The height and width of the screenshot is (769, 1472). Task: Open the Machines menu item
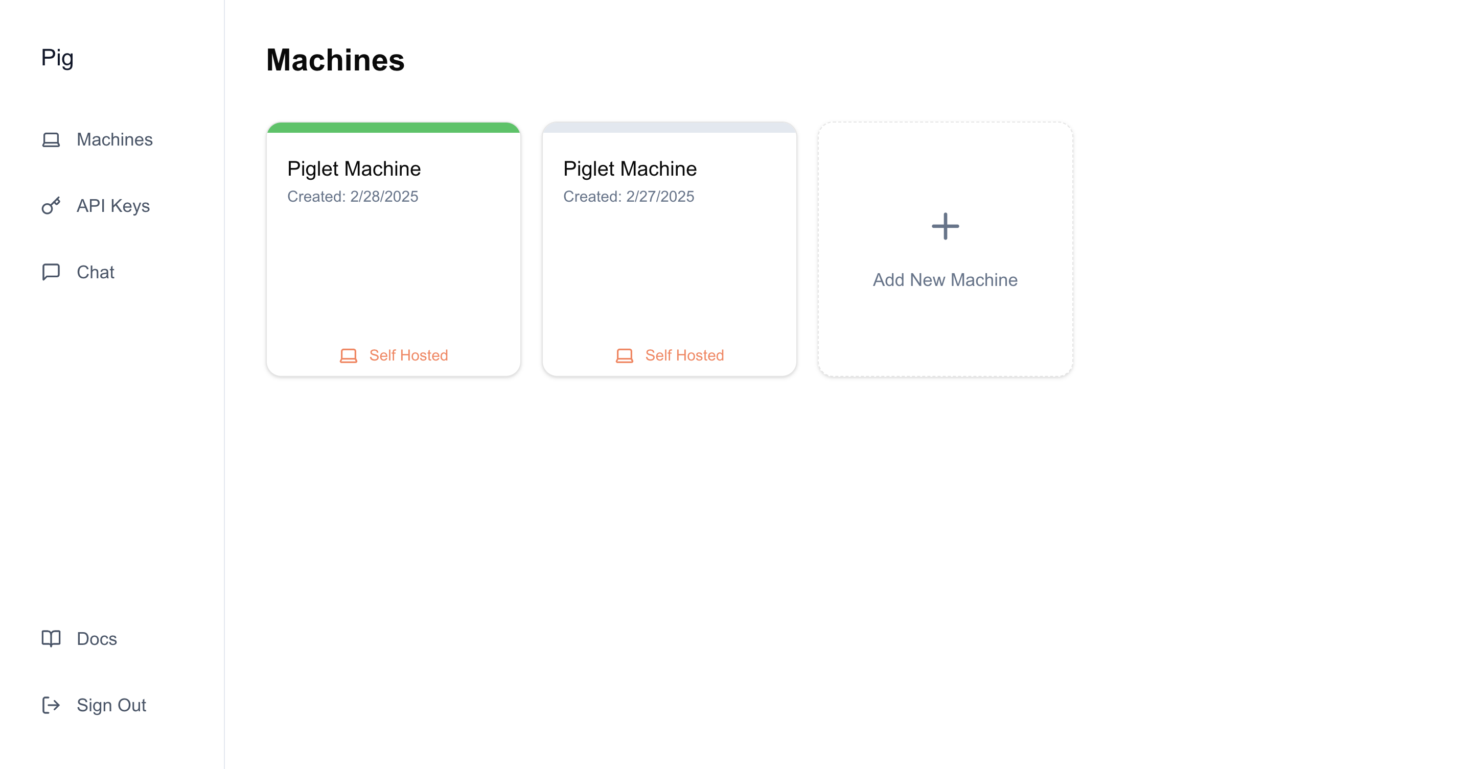114,140
